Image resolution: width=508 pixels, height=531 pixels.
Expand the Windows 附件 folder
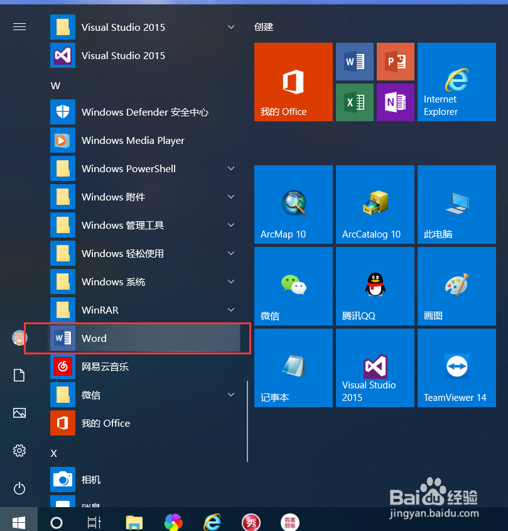pyautogui.click(x=145, y=197)
